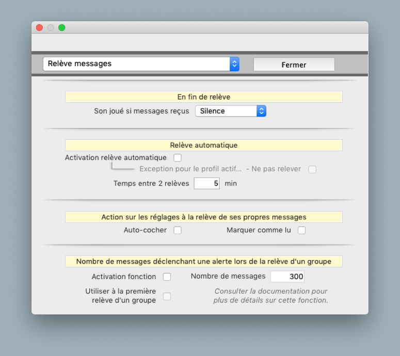Screen dimensions: 400x356
Task: Click the green zoom window button
Action: (x=62, y=27)
